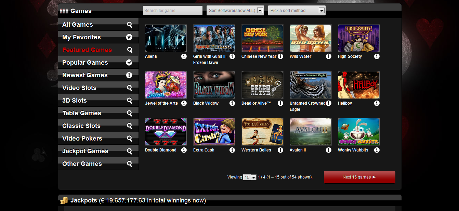Open Black Widow game info icon
459x211 pixels.
[x=232, y=103]
